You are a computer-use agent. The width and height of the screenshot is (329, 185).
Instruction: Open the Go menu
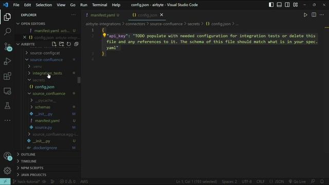click(x=72, y=5)
